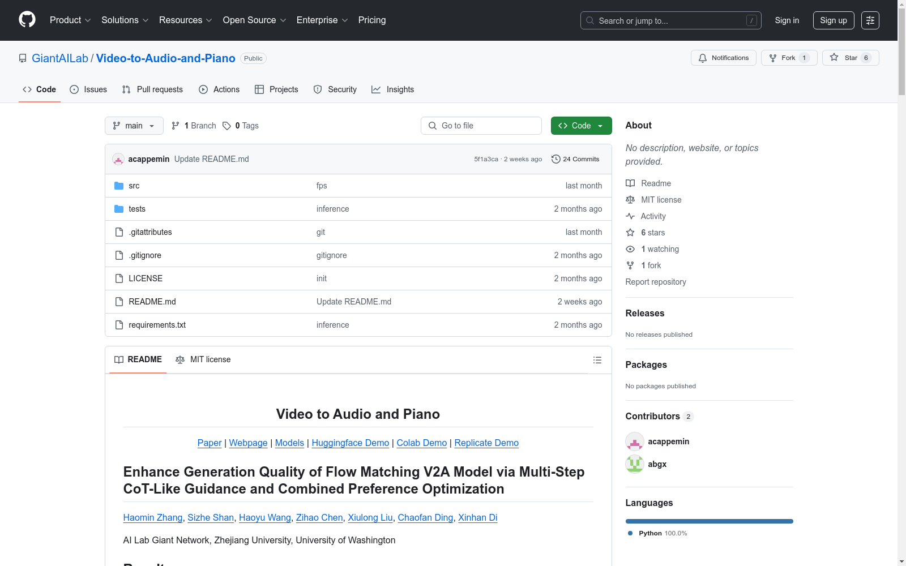Switch to the Projects tab
Viewport: 906px width, 566px height.
[x=276, y=89]
